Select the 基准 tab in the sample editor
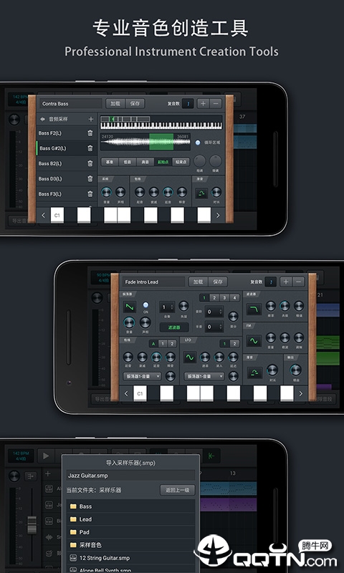The image size is (344, 573). click(x=110, y=162)
